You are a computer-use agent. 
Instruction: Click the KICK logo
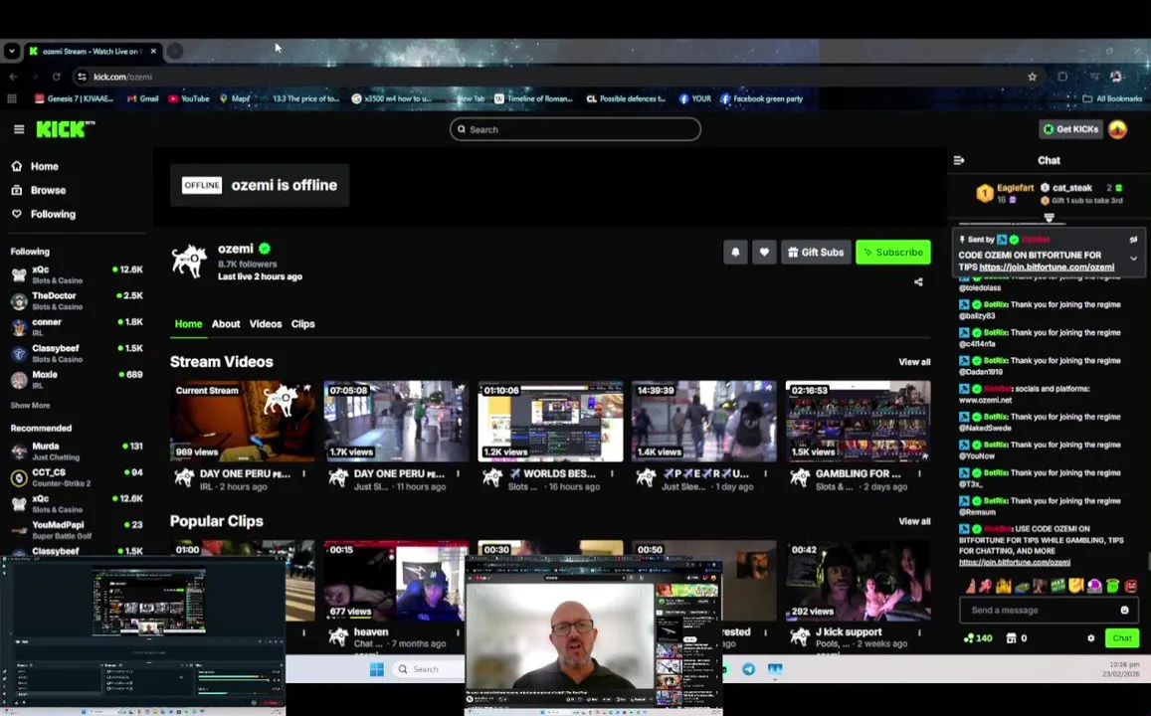coord(65,129)
